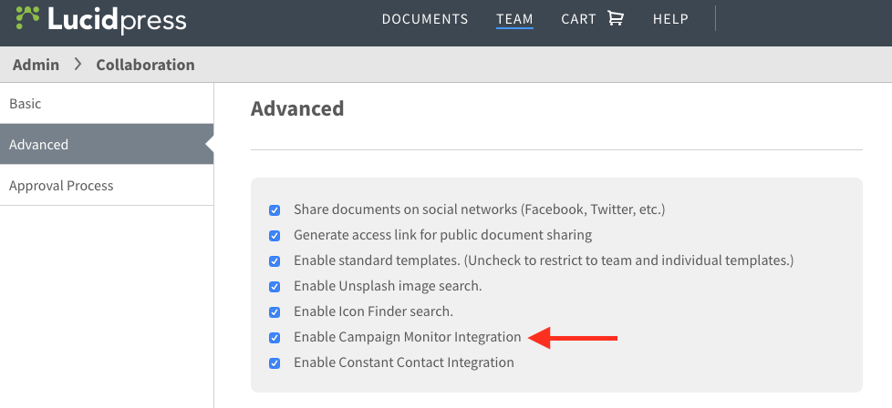The height and width of the screenshot is (408, 892).
Task: Open the shopping cart icon
Action: pyautogui.click(x=616, y=18)
